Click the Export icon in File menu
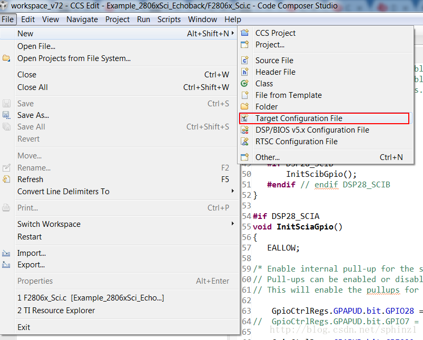 tap(6, 265)
